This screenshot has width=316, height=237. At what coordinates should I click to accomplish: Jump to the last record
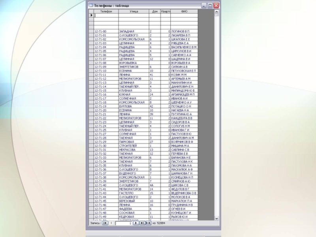[142, 223]
